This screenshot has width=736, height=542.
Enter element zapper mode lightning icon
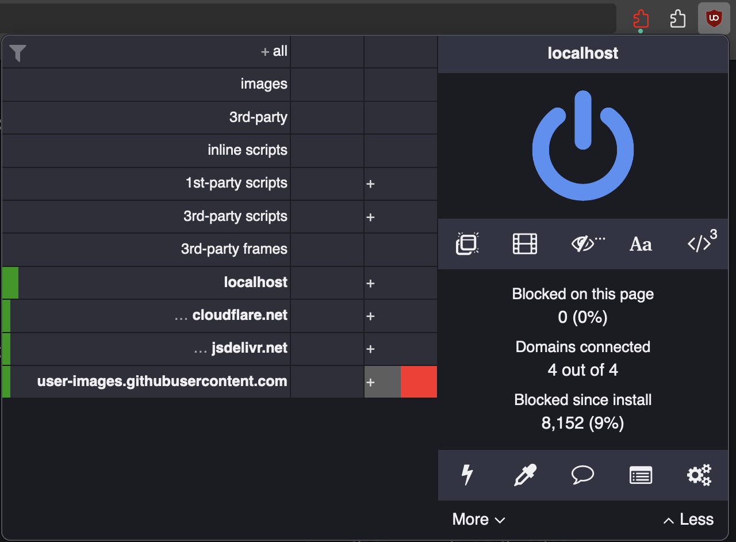(x=467, y=475)
